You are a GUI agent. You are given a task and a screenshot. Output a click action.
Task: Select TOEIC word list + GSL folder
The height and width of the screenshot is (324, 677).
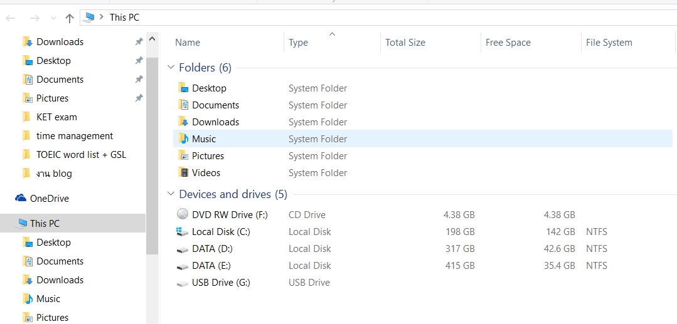point(81,154)
